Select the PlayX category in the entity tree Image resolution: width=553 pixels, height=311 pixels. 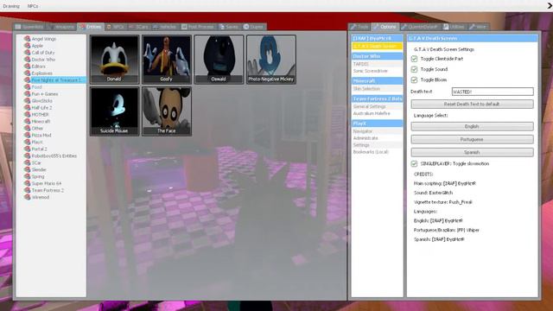point(37,142)
